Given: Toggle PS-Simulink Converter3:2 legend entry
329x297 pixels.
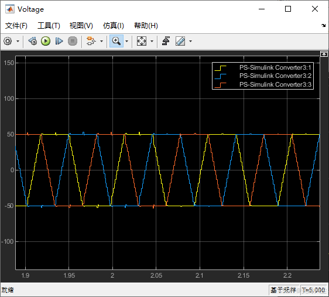Looking at the screenshot, I should (x=275, y=76).
